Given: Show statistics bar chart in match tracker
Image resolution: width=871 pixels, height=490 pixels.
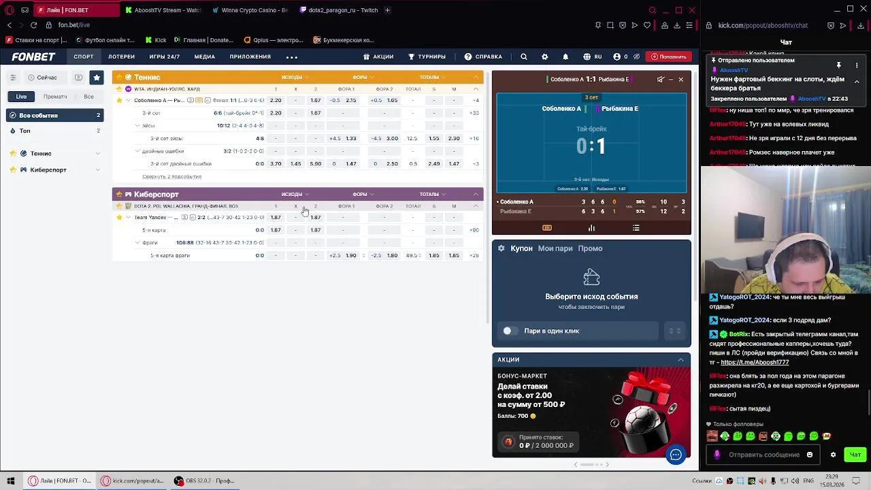Looking at the screenshot, I should [x=591, y=228].
